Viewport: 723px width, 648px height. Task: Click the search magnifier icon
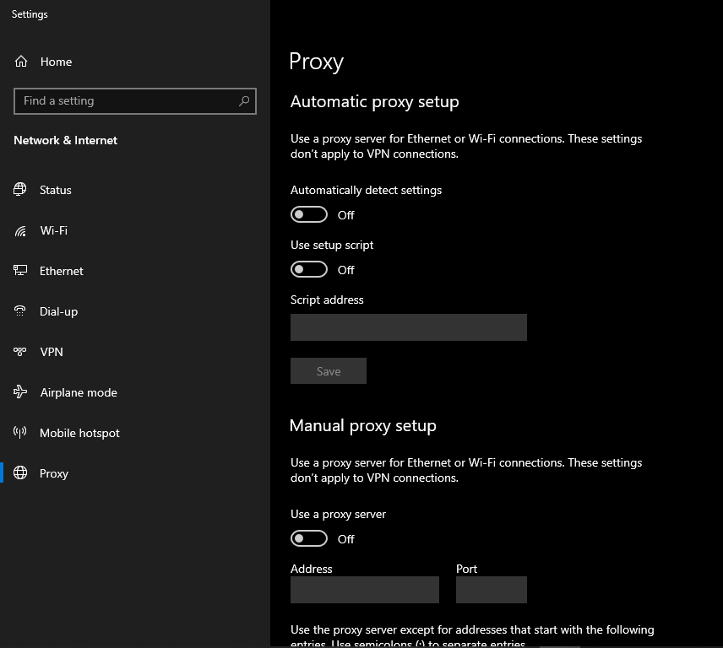[x=244, y=101]
